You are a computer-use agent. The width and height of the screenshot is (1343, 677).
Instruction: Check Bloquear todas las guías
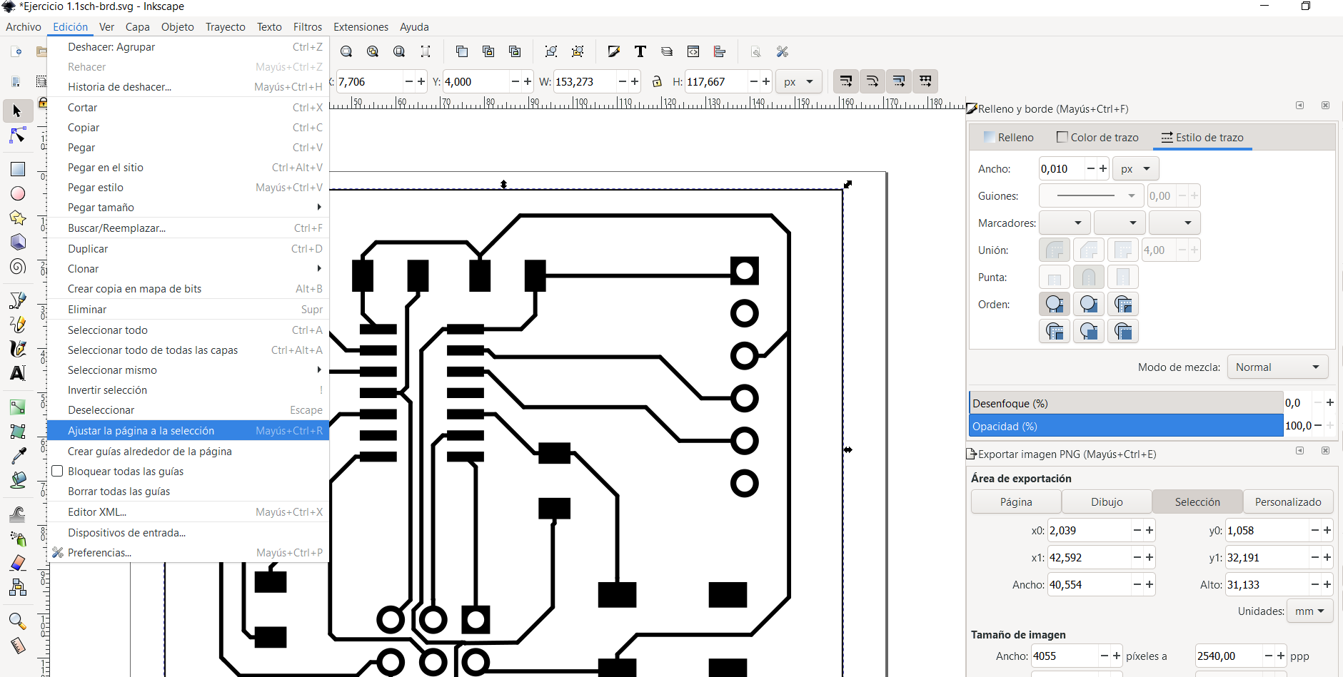click(x=57, y=471)
